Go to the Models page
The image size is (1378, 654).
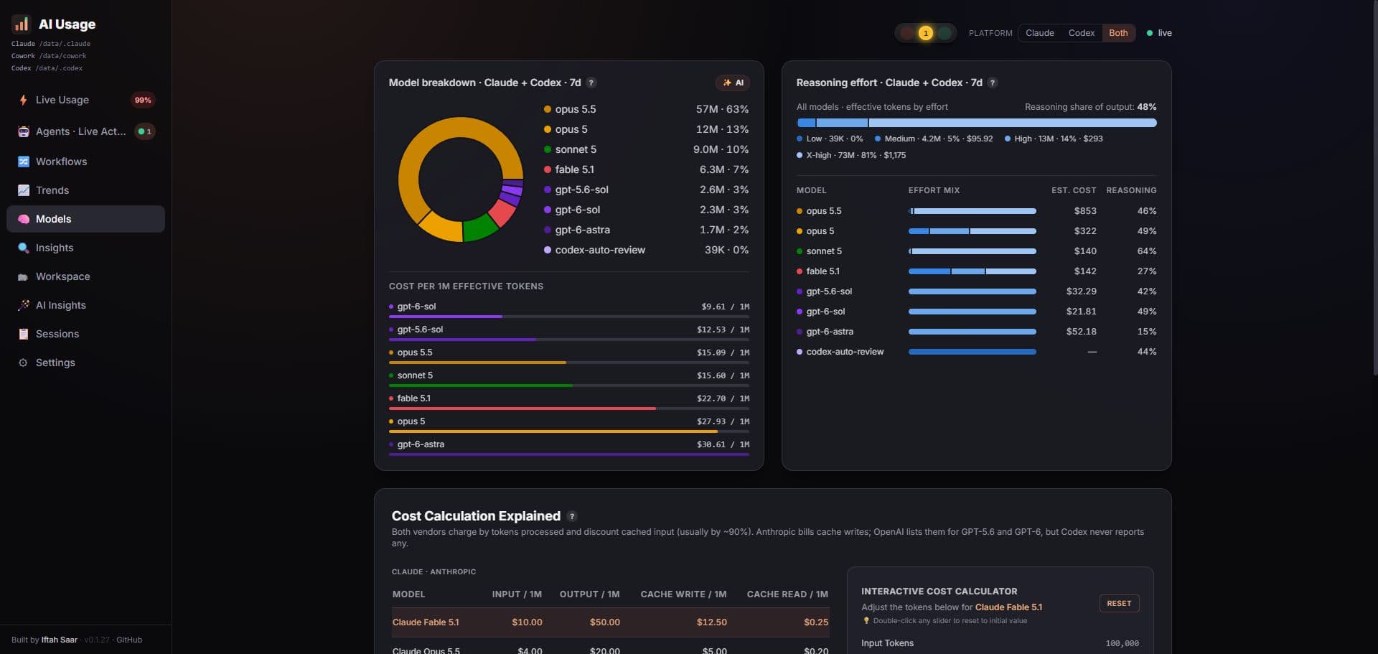[x=85, y=219]
